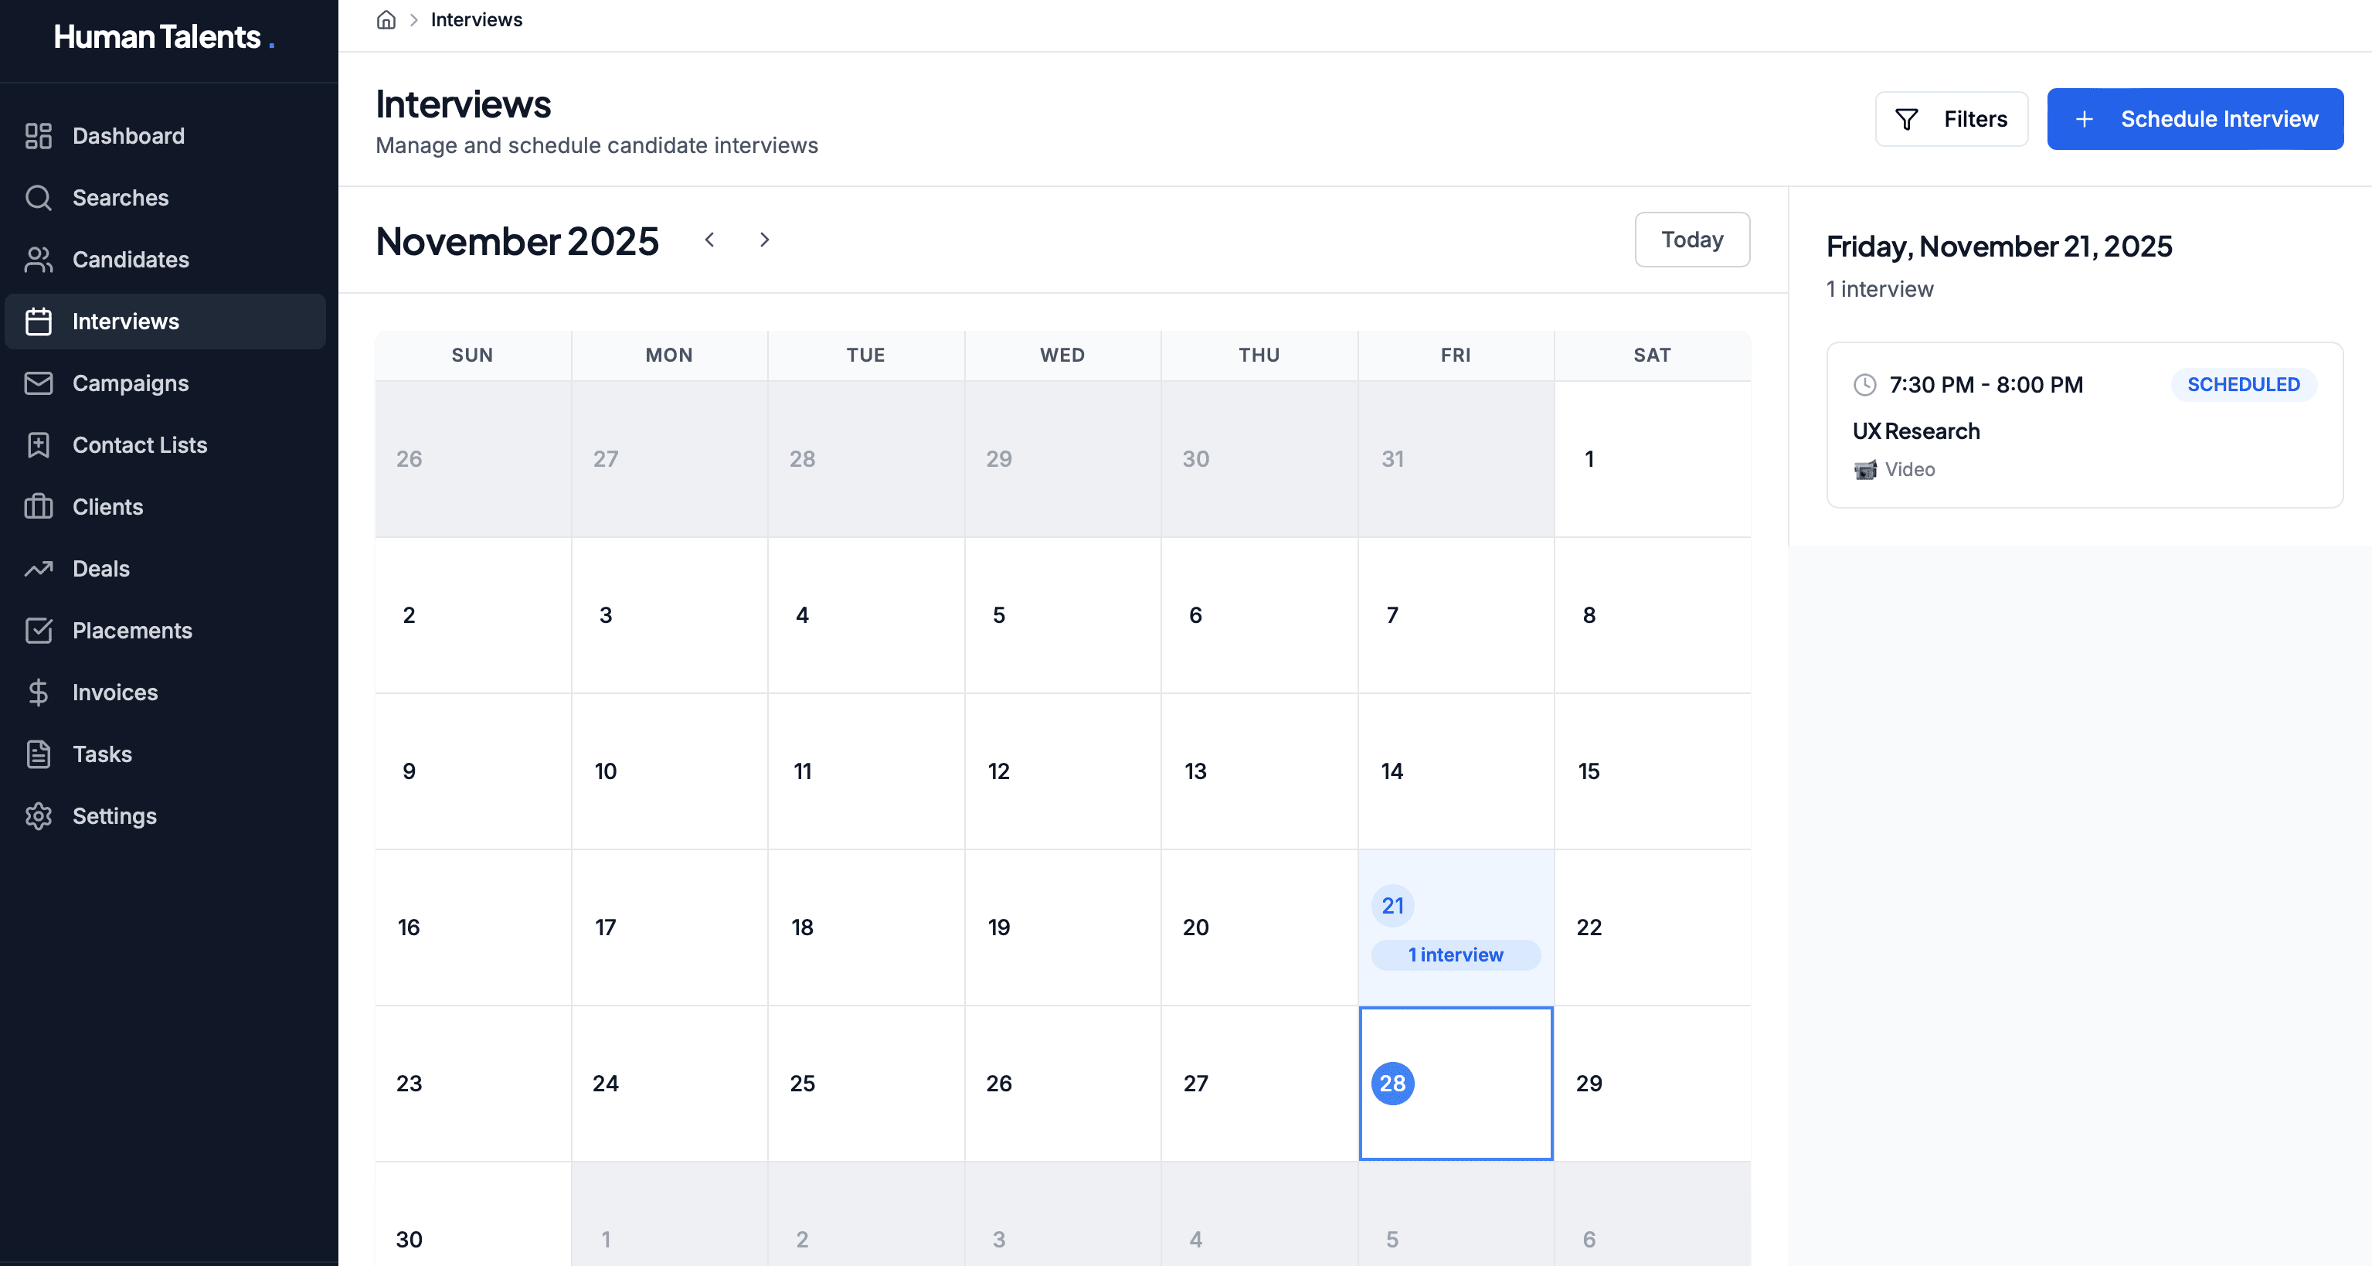This screenshot has height=1266, width=2372.
Task: Select November 14 calendar cell
Action: (x=1455, y=771)
